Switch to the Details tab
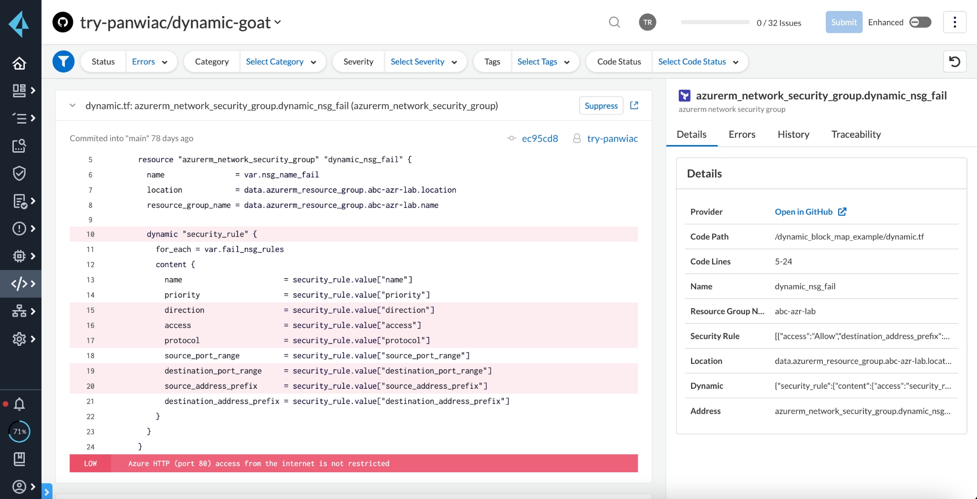 pos(691,135)
